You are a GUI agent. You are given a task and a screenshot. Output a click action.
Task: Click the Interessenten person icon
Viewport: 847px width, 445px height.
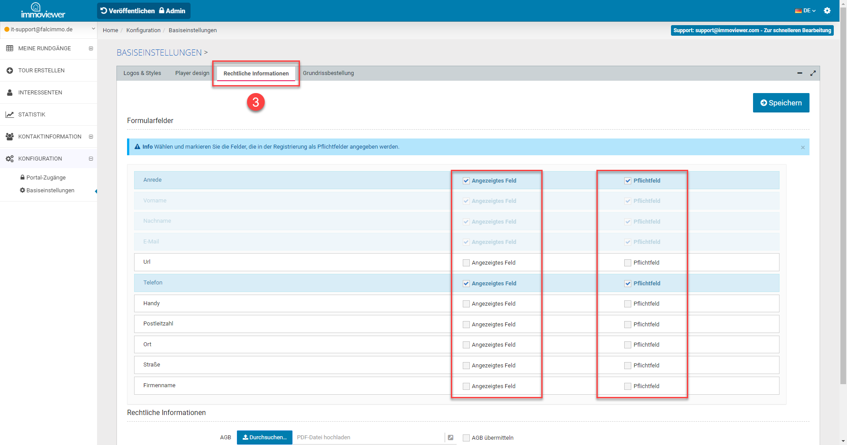coord(10,93)
